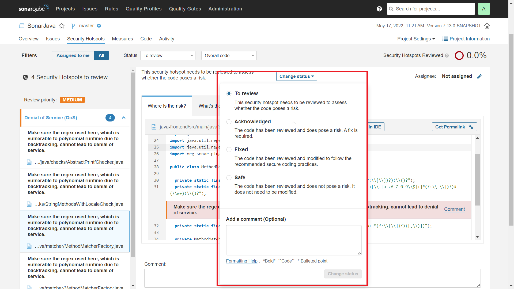Screen dimensions: 514x289
Task: Favorite SonarJava with the star icon
Action: click(x=62, y=26)
